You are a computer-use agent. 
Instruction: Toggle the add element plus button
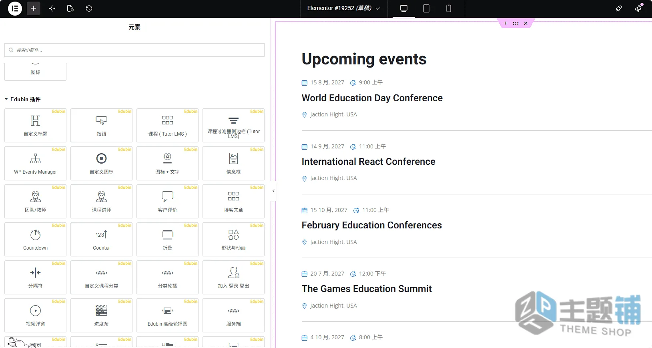34,8
